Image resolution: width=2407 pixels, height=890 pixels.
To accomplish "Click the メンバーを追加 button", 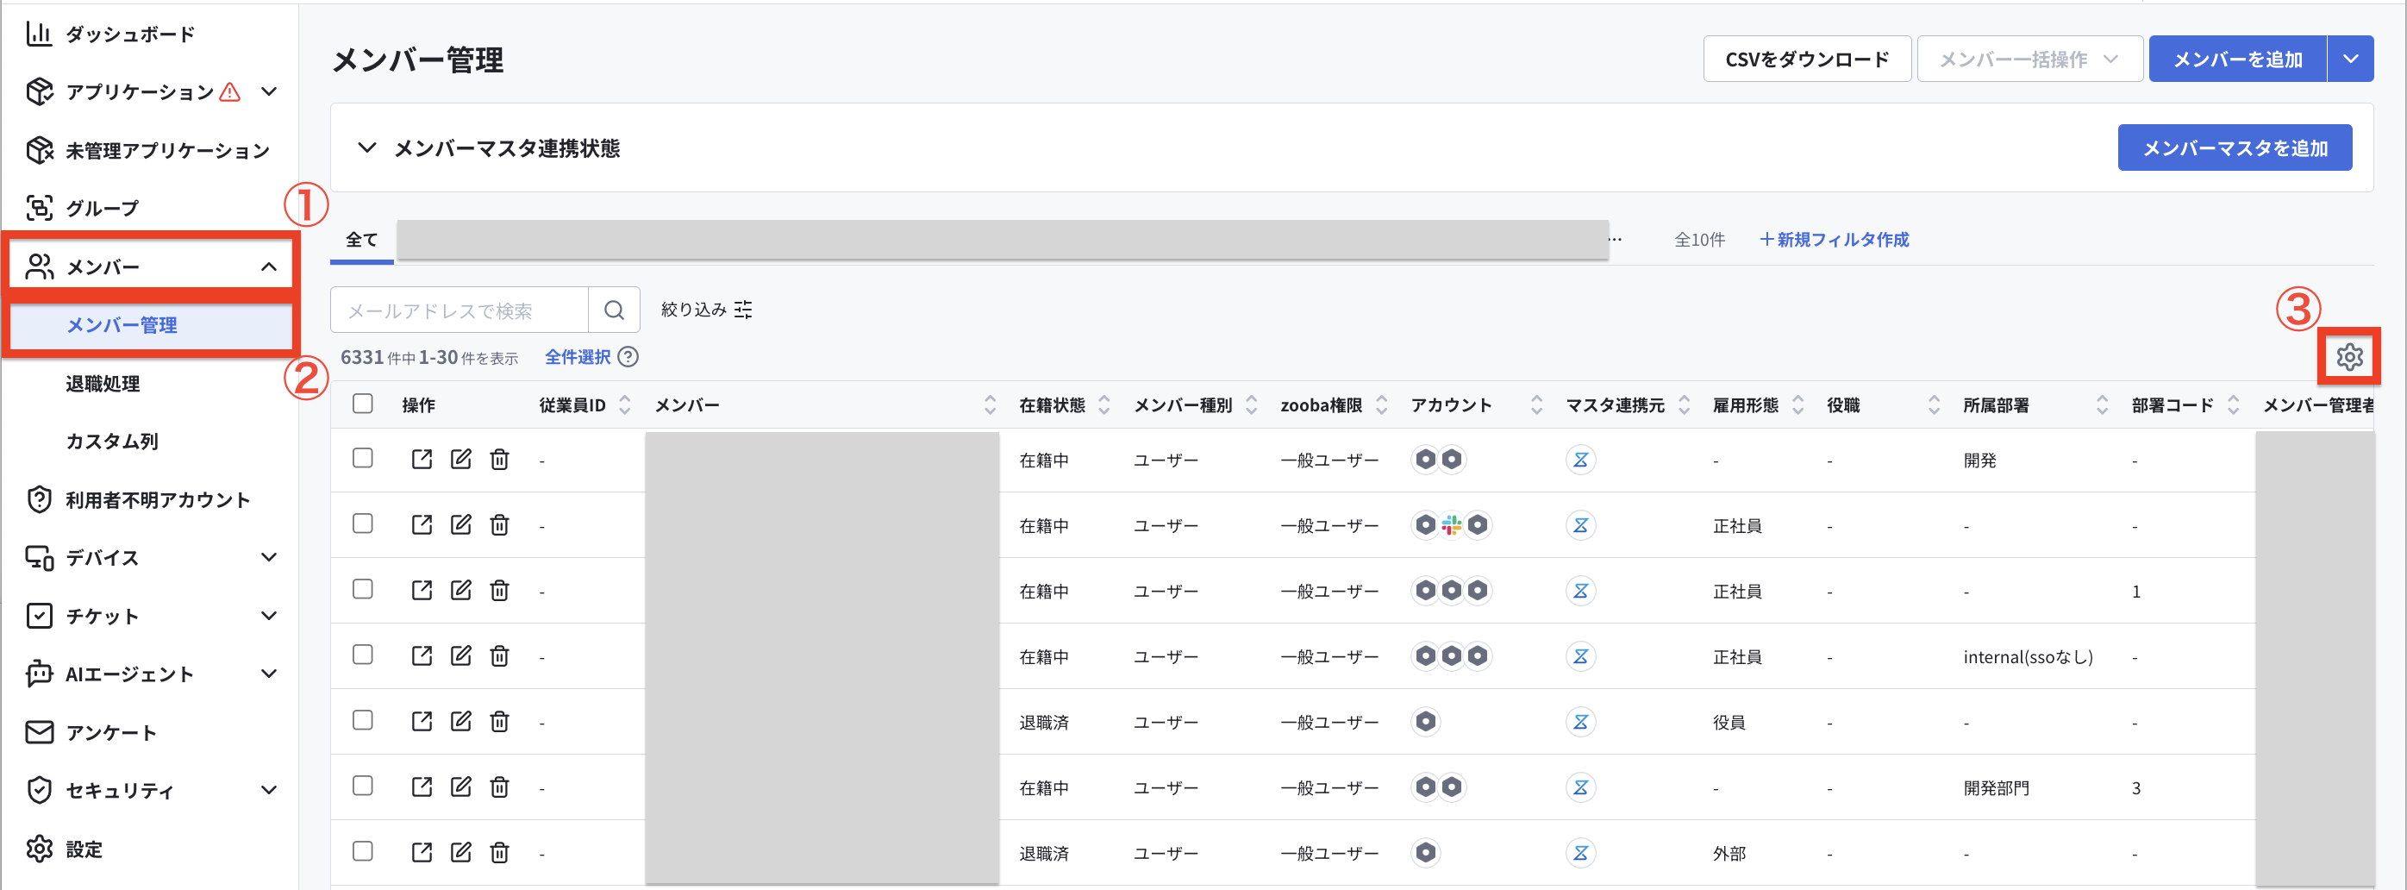I will 2237,59.
